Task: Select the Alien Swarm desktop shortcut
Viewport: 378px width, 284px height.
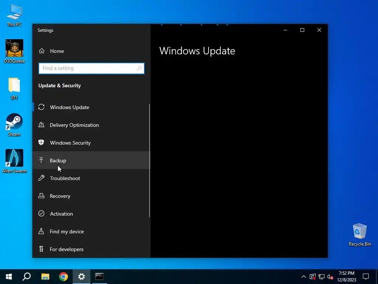Action: click(x=14, y=161)
